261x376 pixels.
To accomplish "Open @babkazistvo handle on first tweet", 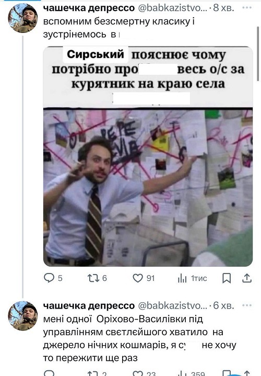I will [x=172, y=8].
